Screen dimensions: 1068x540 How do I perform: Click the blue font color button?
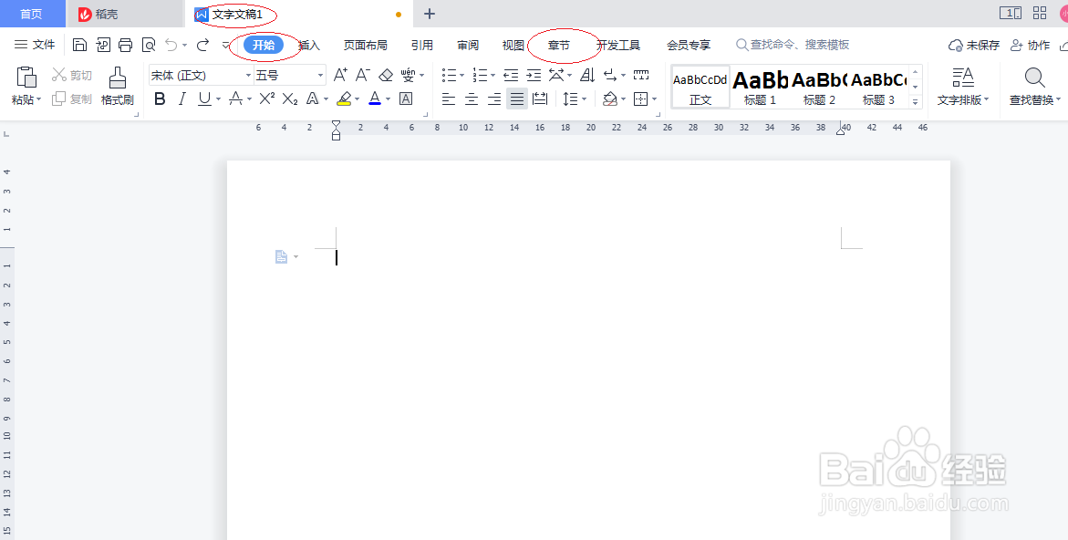tap(375, 99)
